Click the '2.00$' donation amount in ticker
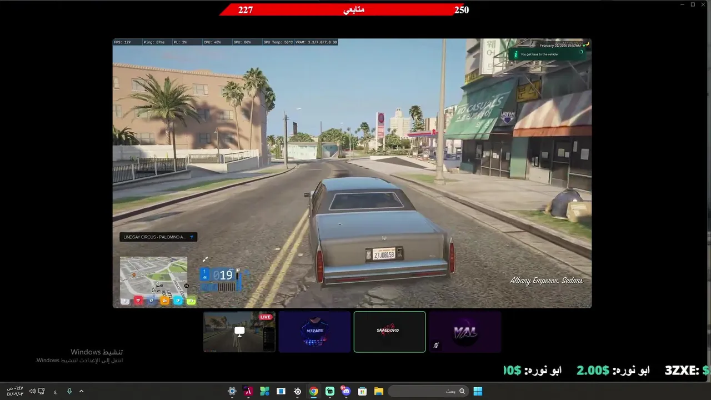The height and width of the screenshot is (400, 711). (x=593, y=371)
